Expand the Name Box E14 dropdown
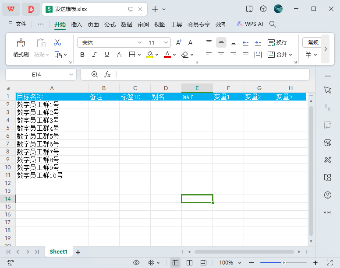Screen dimensions: 340x268 [72, 75]
